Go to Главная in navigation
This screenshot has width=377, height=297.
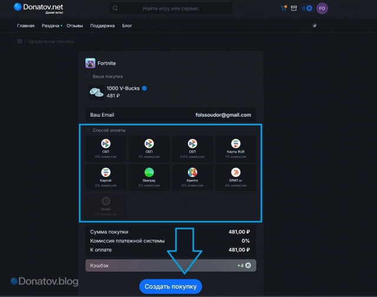(x=26, y=26)
